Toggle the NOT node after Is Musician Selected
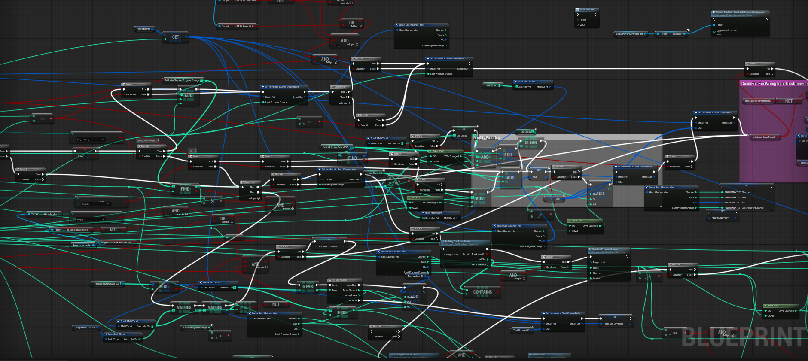The width and height of the screenshot is (808, 361). pyautogui.click(x=113, y=230)
